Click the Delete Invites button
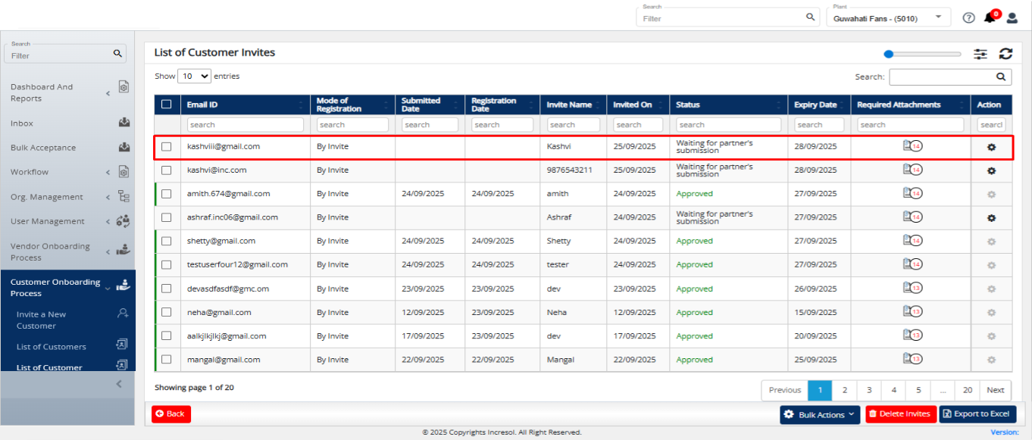 (901, 414)
